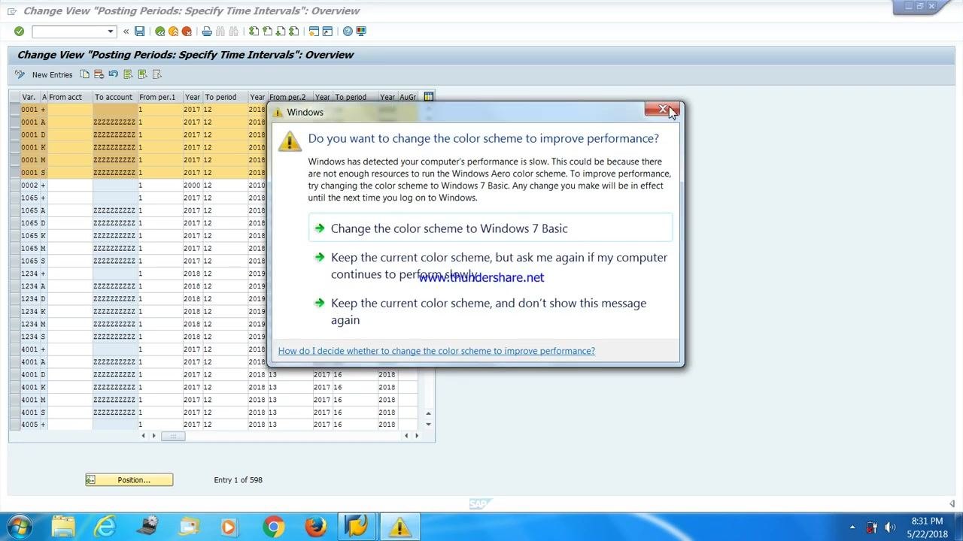Click the Delete row icon
The height and width of the screenshot is (541, 963).
[x=99, y=74]
